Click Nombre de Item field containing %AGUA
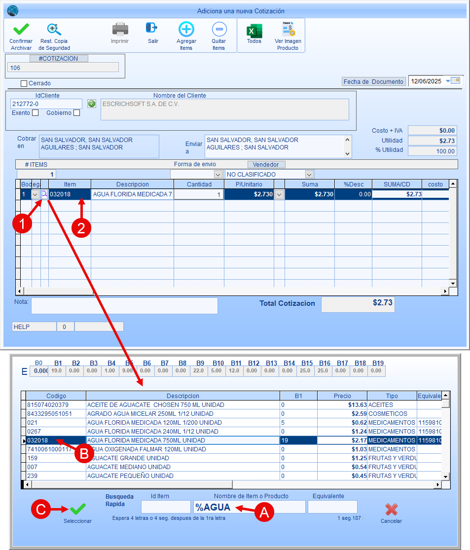Viewport: 470px width, 550px height. 250,507
